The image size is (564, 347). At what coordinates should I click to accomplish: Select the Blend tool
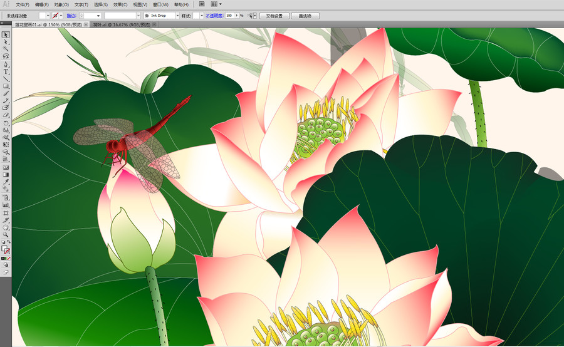[x=6, y=189]
